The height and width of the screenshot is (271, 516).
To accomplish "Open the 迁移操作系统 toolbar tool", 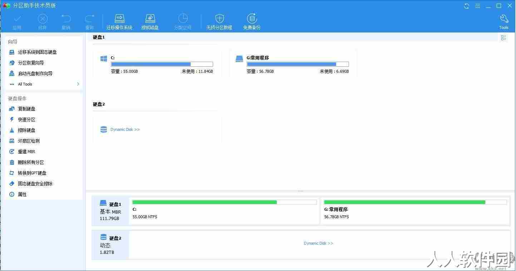I will pos(119,21).
